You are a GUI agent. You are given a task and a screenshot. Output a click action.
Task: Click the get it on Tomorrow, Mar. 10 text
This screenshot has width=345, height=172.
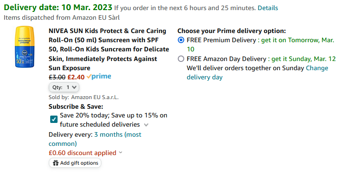(x=261, y=44)
